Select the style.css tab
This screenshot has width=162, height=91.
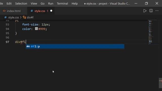pyautogui.click(x=41, y=11)
